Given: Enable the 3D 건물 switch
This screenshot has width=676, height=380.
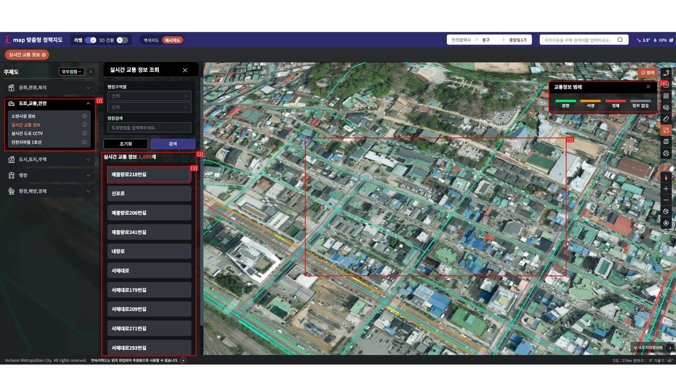Looking at the screenshot, I should (x=121, y=40).
